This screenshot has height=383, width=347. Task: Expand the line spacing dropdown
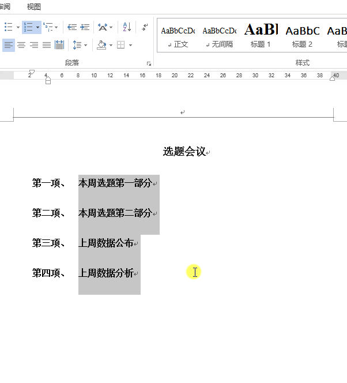(x=85, y=45)
